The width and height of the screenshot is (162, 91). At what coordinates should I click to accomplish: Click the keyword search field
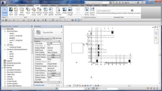coord(97,3)
